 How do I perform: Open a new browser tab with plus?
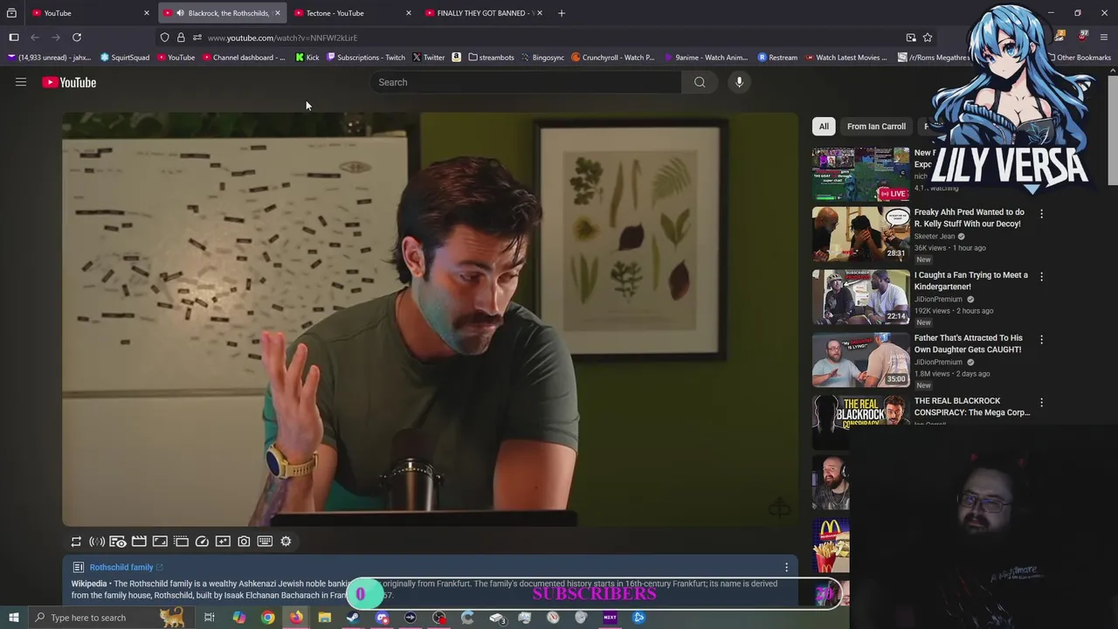tap(562, 13)
